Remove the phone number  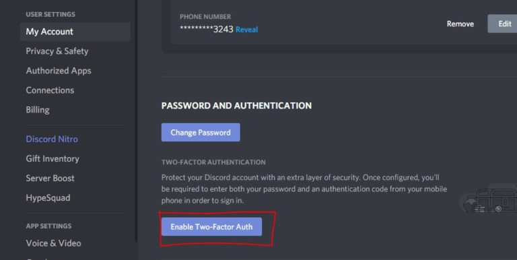pyautogui.click(x=460, y=24)
